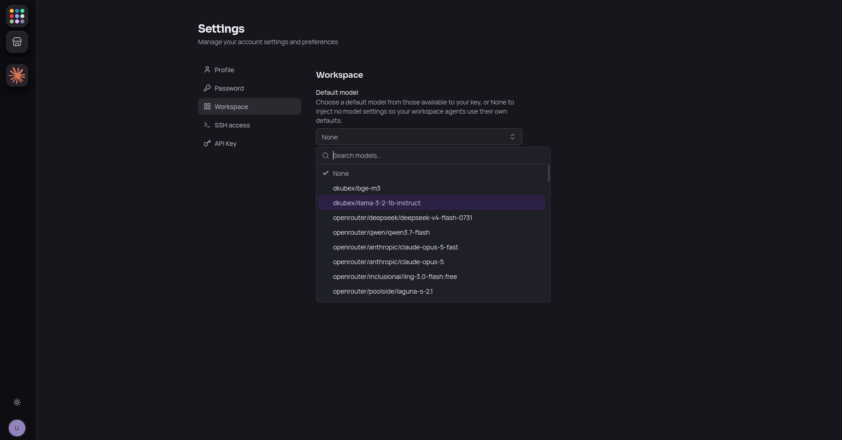The width and height of the screenshot is (842, 440).
Task: Click the grid icon beside Workspace
Action: pos(207,106)
